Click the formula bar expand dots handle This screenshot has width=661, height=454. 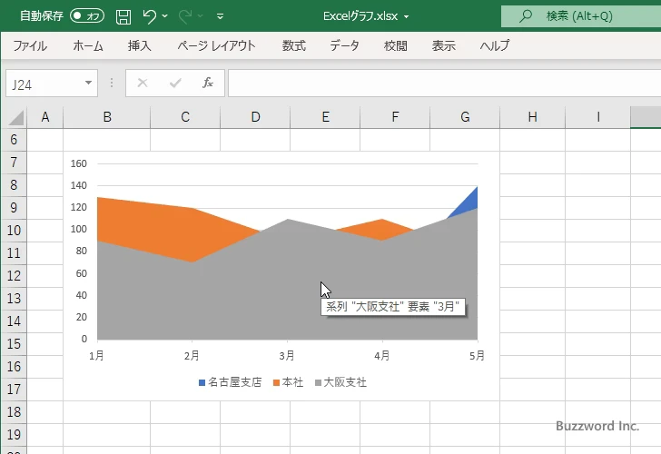click(112, 83)
